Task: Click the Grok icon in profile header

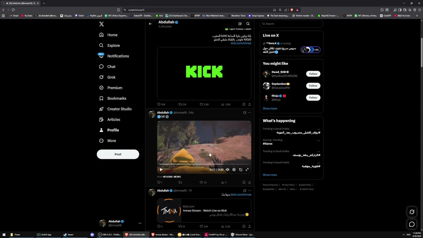Action: pos(240,24)
